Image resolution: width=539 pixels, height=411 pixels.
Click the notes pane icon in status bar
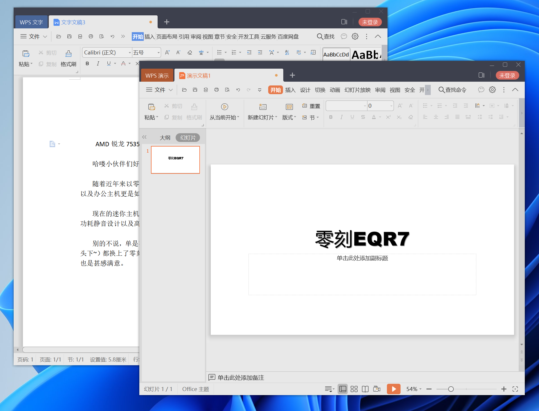click(329, 389)
